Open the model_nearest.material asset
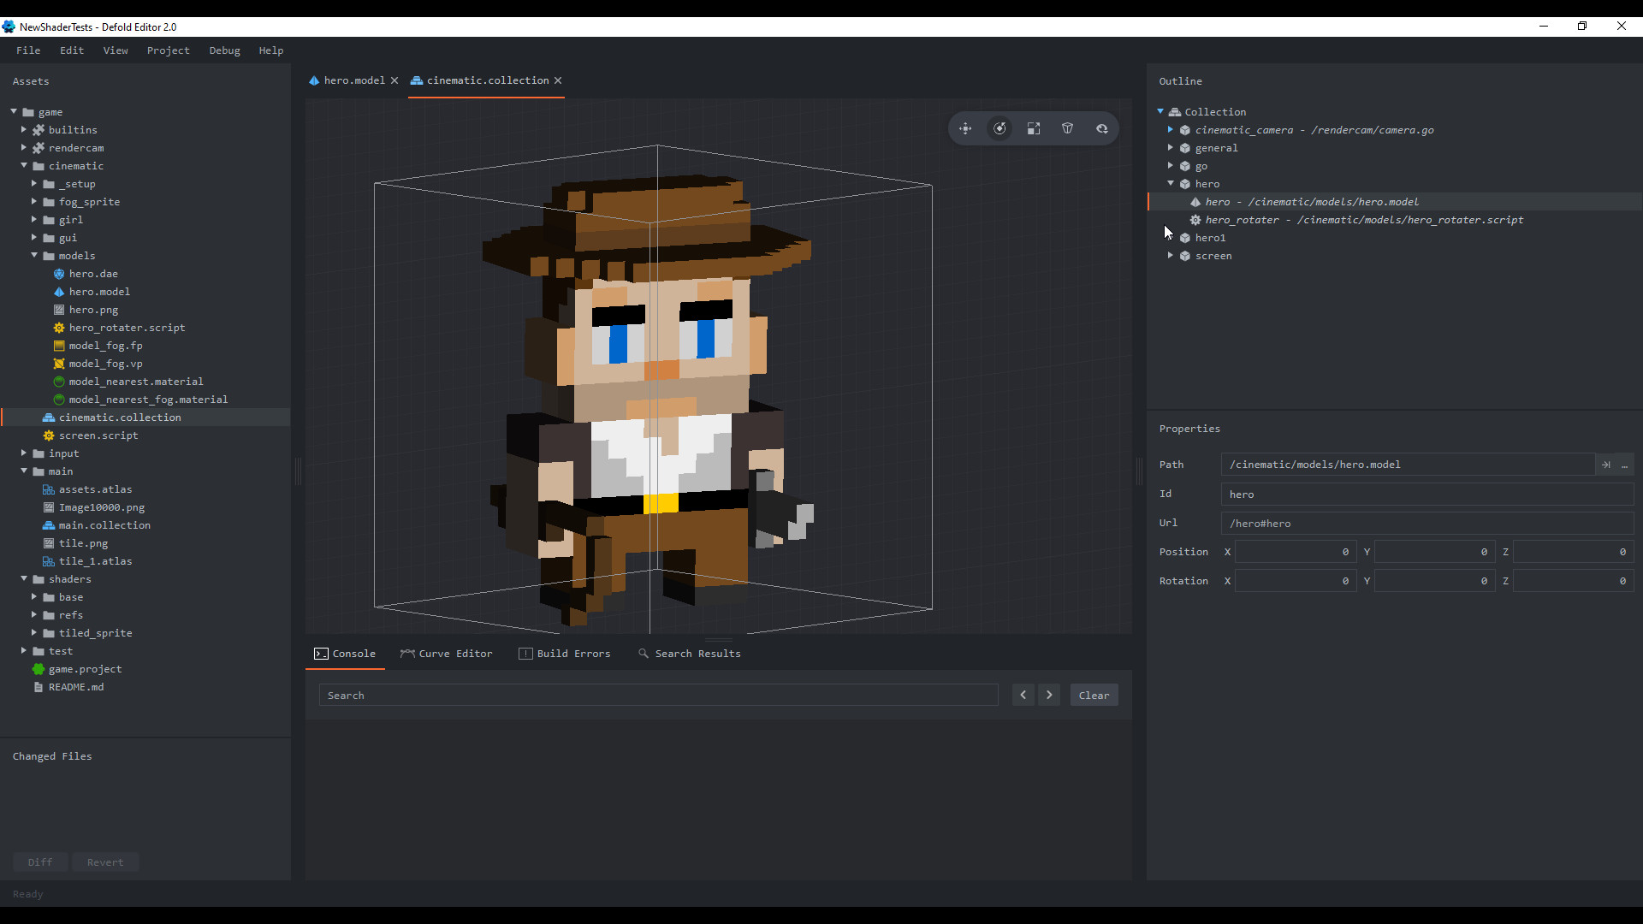 point(135,382)
